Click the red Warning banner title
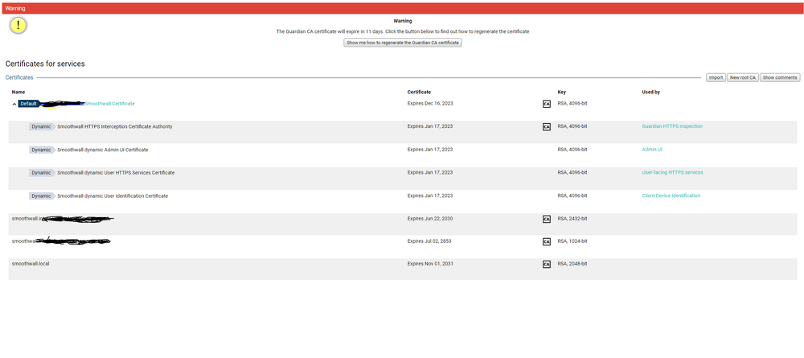The height and width of the screenshot is (358, 804). [x=14, y=8]
